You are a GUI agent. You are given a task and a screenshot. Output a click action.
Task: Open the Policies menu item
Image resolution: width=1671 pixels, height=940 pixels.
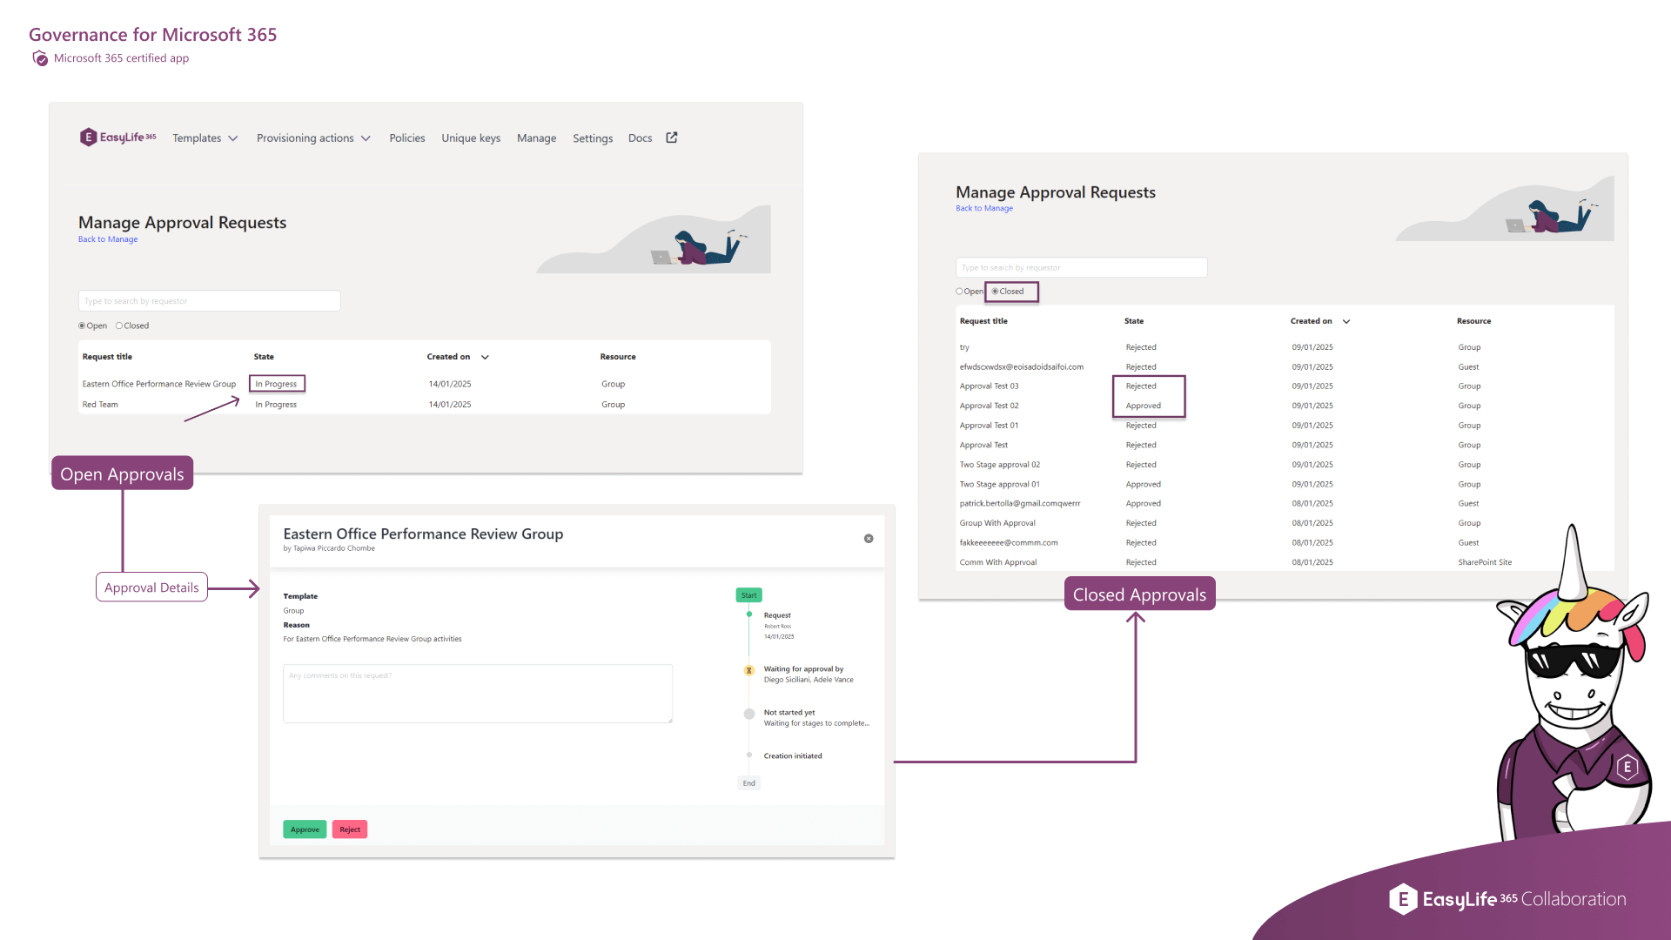(x=407, y=138)
